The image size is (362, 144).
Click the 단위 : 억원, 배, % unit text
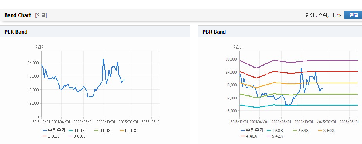coord(323,15)
